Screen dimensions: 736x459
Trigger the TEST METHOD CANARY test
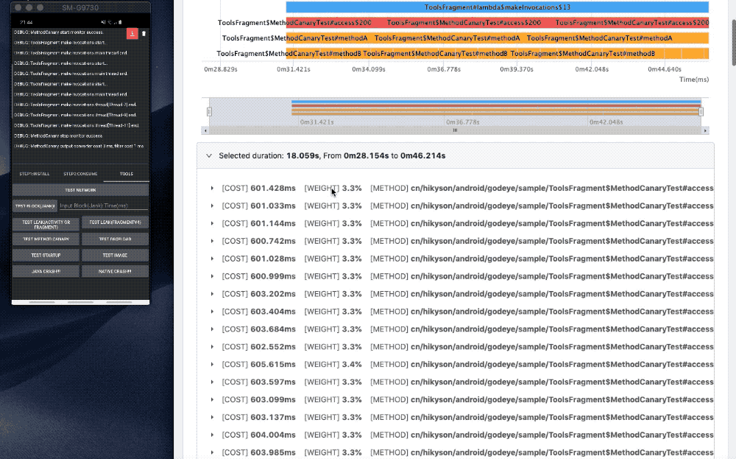click(46, 239)
